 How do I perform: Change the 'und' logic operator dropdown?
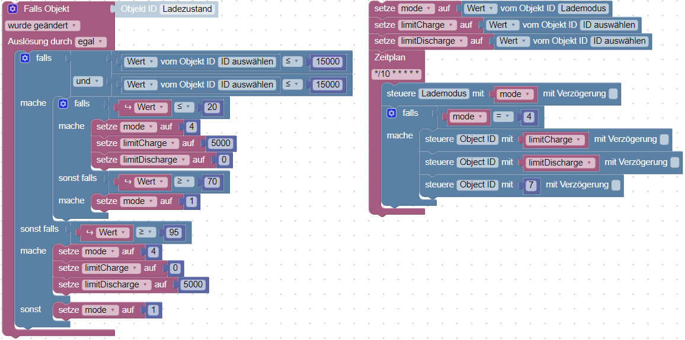[88, 82]
